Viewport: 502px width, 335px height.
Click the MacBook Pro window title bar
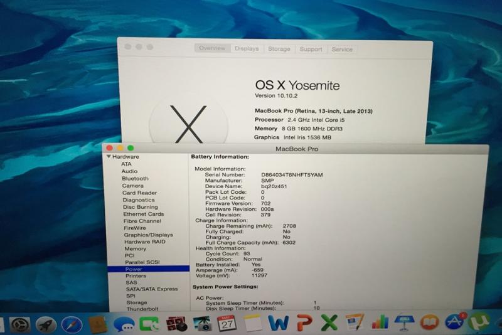coord(297,149)
